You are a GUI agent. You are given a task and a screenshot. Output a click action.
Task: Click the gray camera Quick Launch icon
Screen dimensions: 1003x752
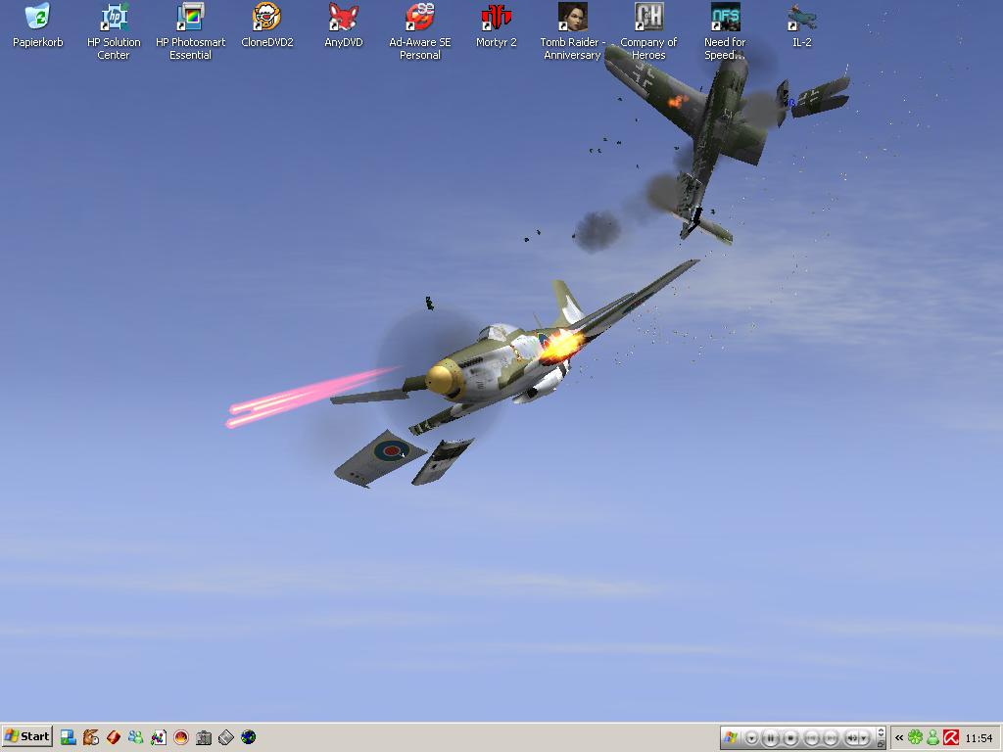click(x=204, y=737)
